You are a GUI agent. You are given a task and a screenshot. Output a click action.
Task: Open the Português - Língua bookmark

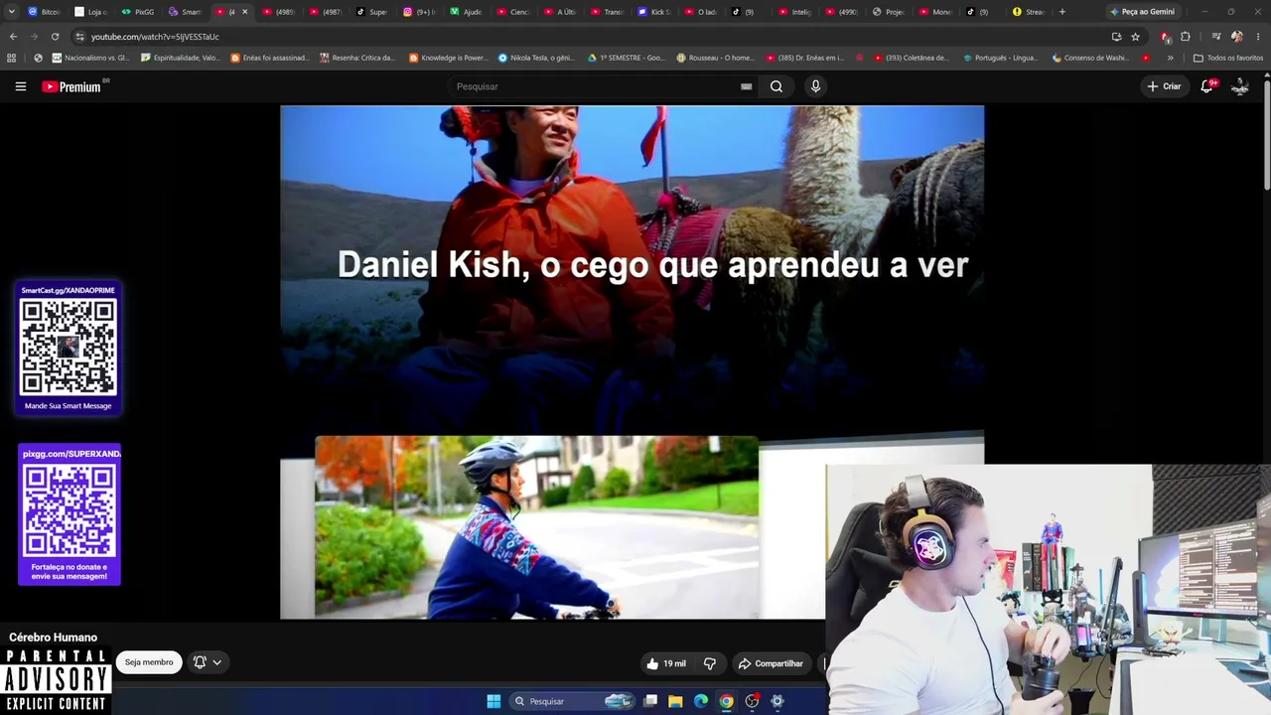[x=1001, y=58]
